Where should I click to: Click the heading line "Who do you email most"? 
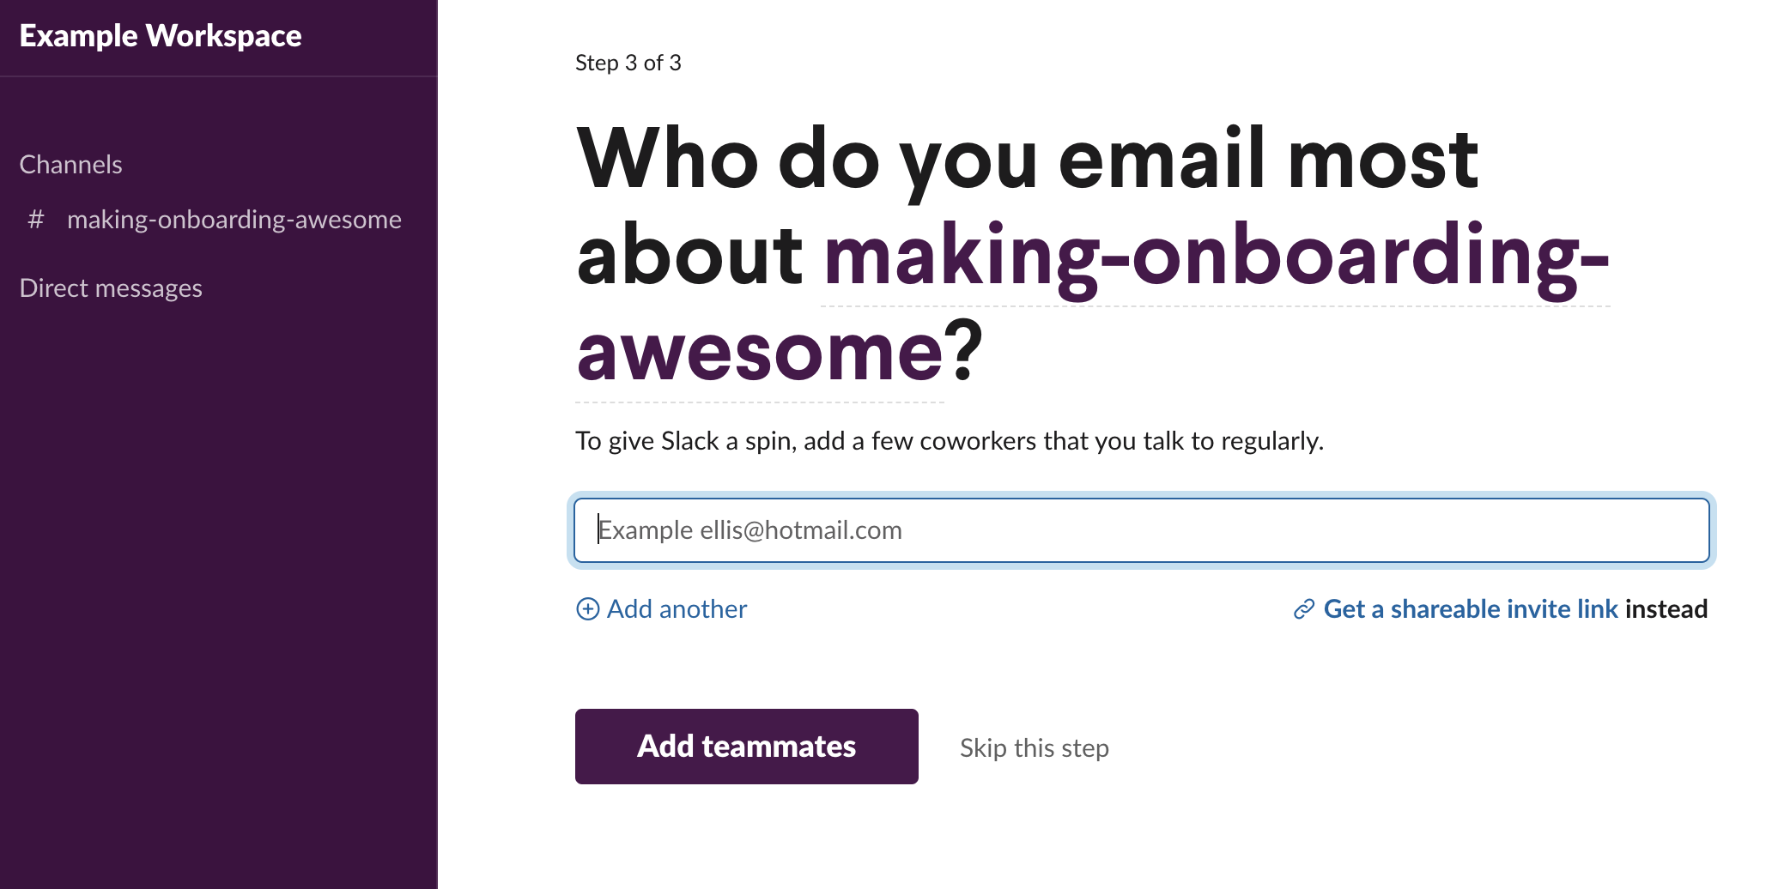click(x=1027, y=159)
